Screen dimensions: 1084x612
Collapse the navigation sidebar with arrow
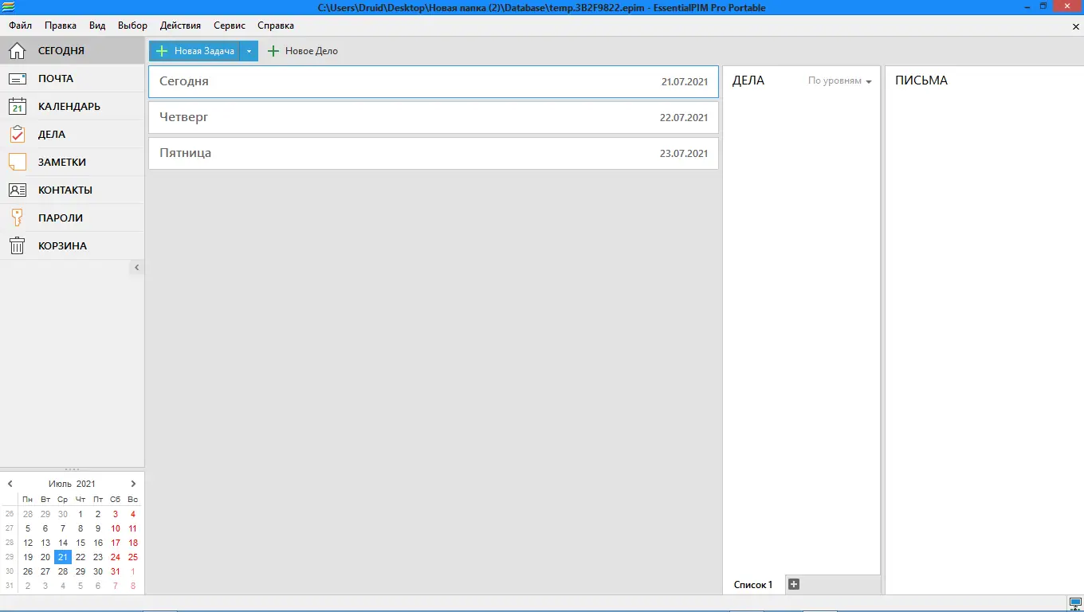click(x=137, y=268)
